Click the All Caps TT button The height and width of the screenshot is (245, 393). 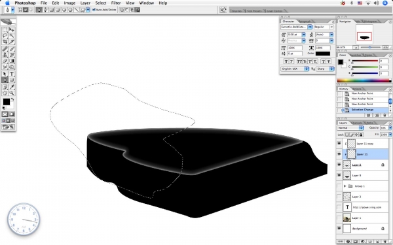coord(299,61)
